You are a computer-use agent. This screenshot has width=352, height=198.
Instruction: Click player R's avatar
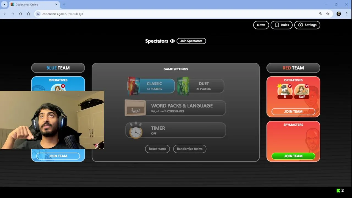(x=285, y=90)
